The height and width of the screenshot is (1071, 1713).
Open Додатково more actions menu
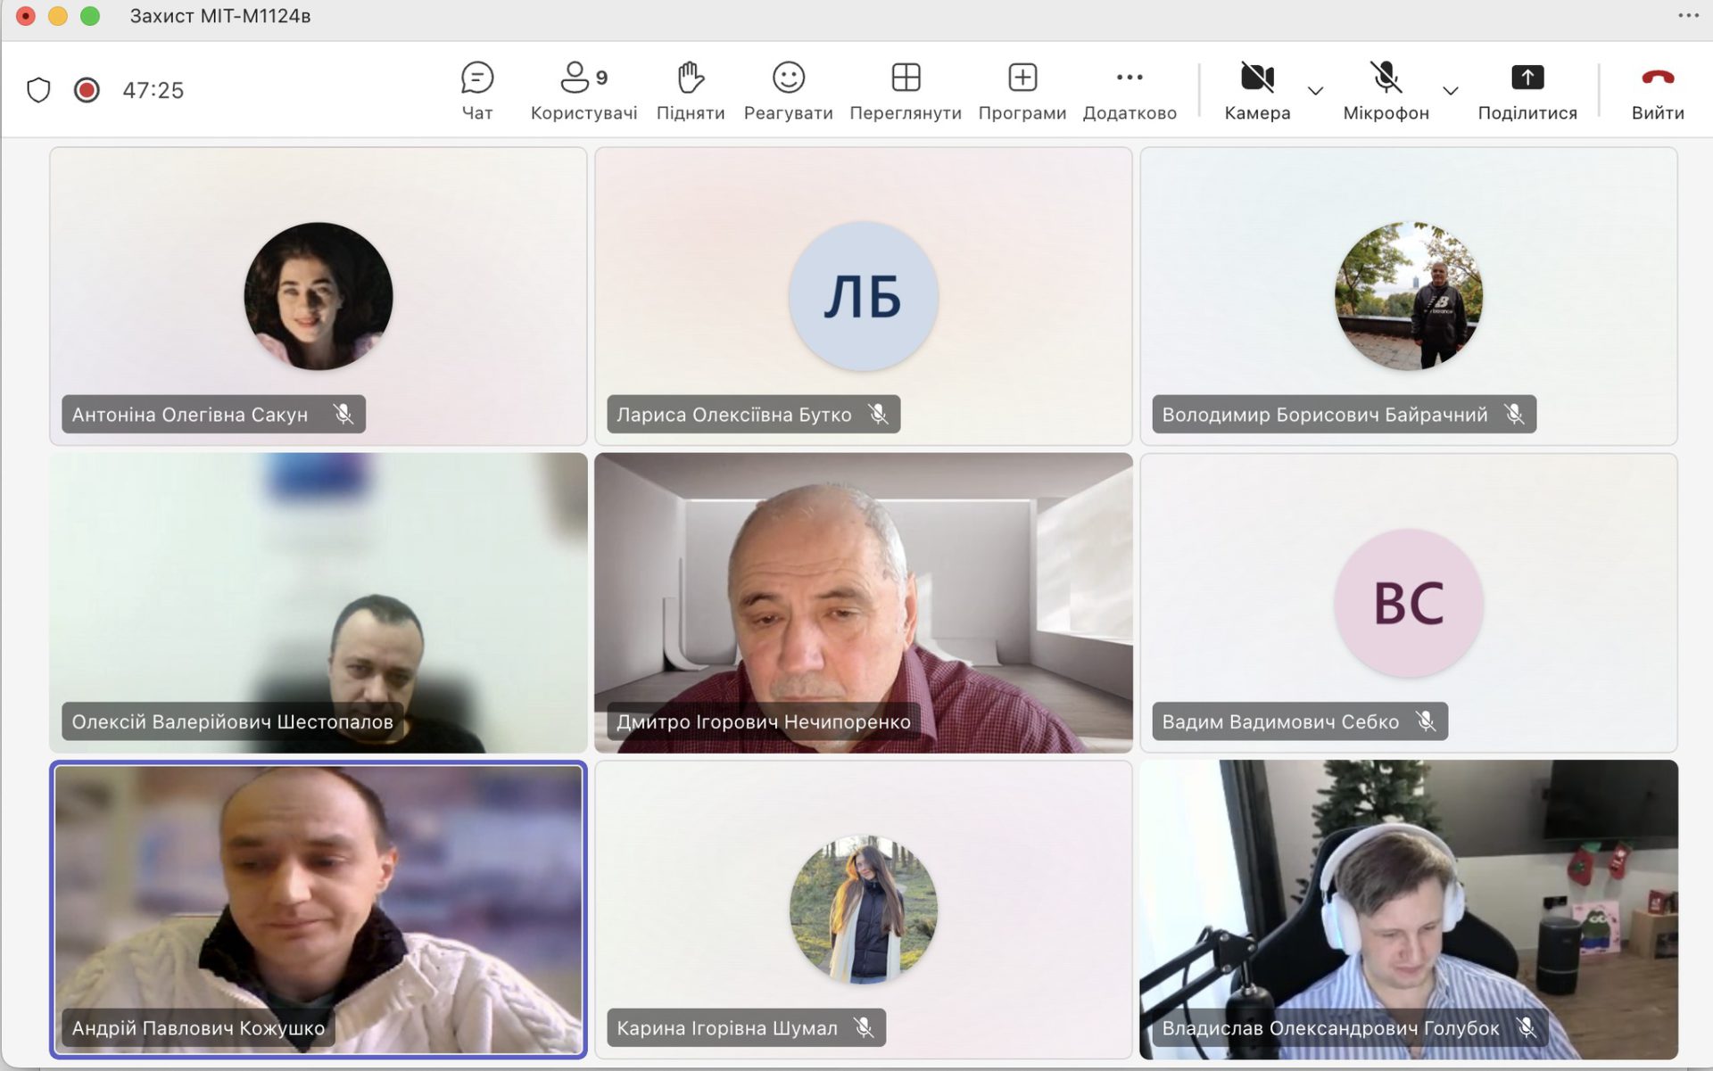(x=1129, y=78)
